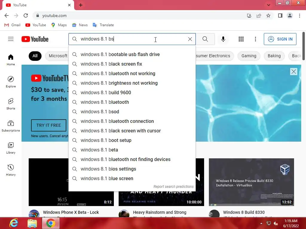Open Translate bookmark

click(x=103, y=25)
